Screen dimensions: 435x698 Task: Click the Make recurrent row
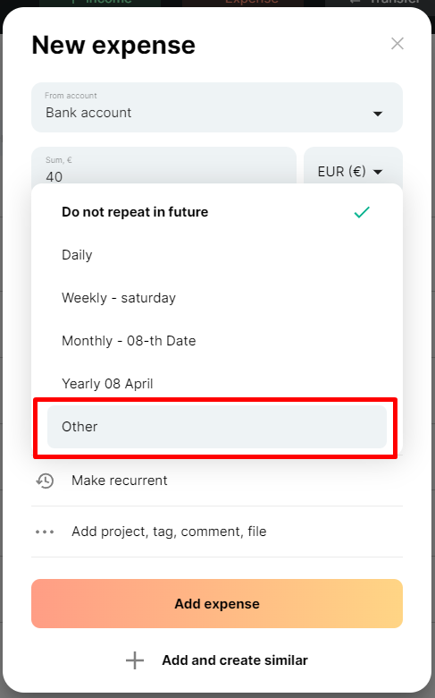217,481
